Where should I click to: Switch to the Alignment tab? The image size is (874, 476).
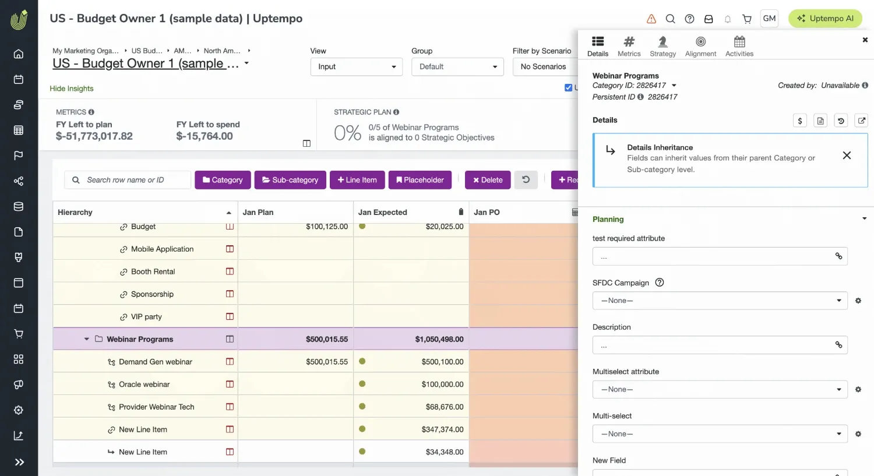pyautogui.click(x=700, y=47)
